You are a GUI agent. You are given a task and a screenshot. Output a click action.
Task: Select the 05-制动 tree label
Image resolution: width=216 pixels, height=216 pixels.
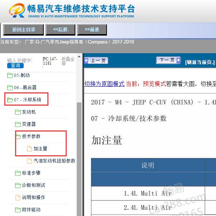pos(22,75)
